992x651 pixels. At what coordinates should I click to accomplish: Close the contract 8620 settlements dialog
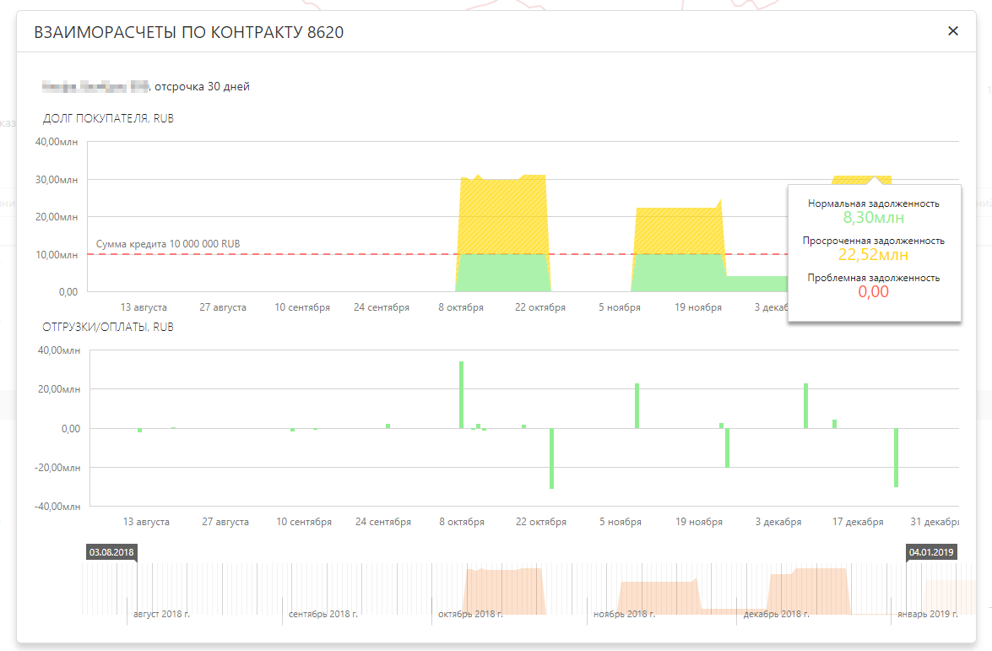click(953, 31)
